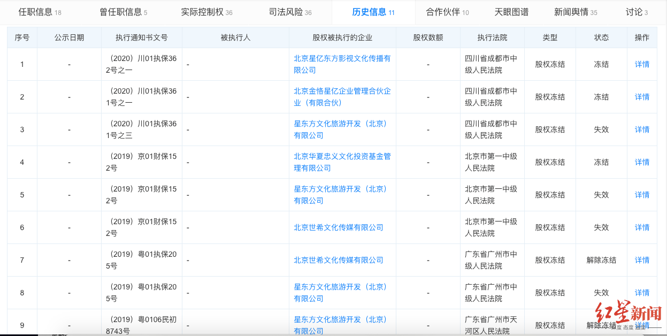View 详情 for row 4

pyautogui.click(x=642, y=162)
